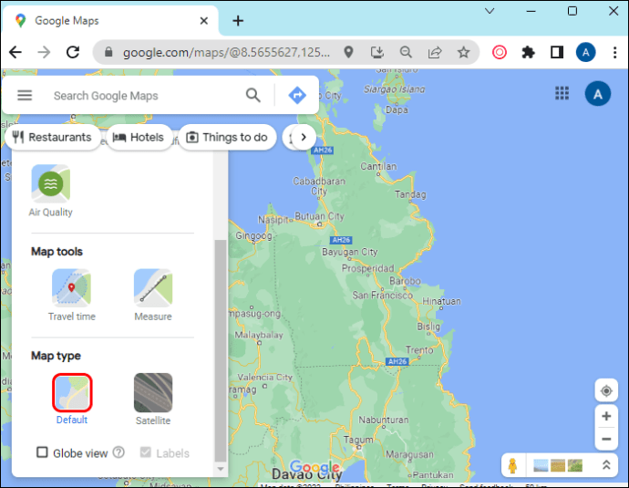Open Globe view help question icon
This screenshot has height=488, width=629.
119,452
